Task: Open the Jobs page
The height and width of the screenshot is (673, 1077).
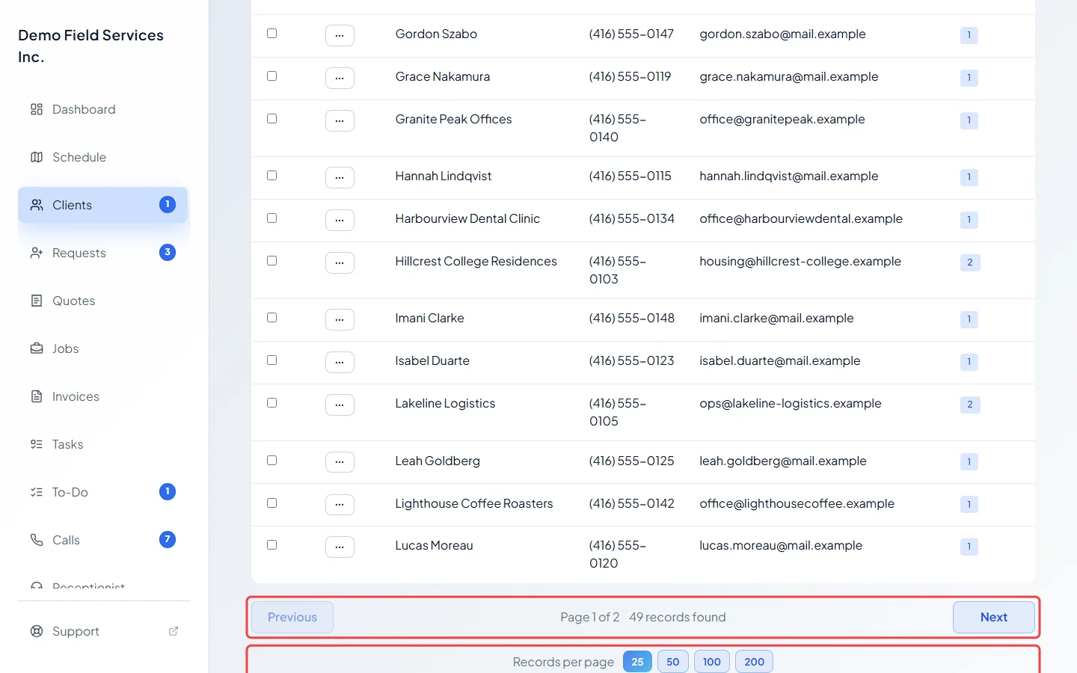Action: pos(102,348)
